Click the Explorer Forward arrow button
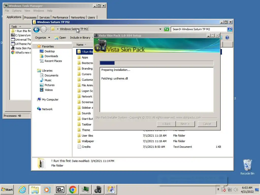 pyautogui.click(x=43, y=29)
